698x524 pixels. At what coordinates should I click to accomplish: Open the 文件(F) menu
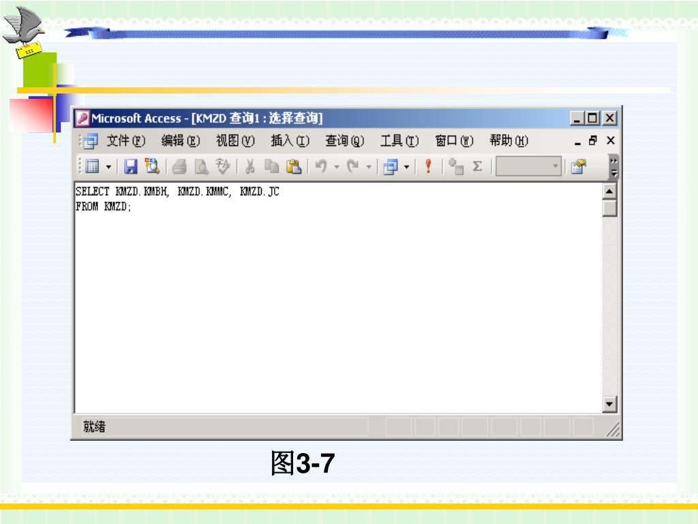(x=126, y=141)
